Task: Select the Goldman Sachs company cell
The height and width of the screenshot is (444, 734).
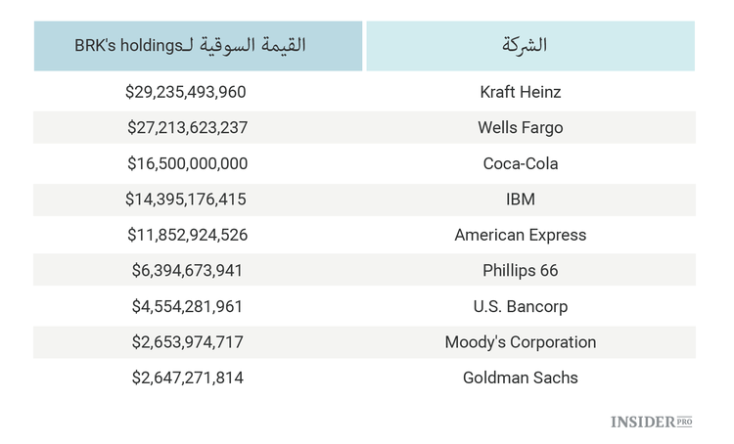Action: (x=521, y=377)
